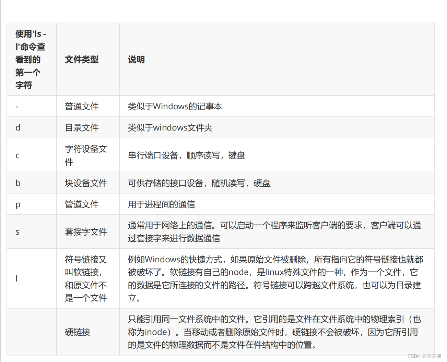
Task: Click the text '串行端口设备，顺序读写，键盘'
Action: coord(187,155)
